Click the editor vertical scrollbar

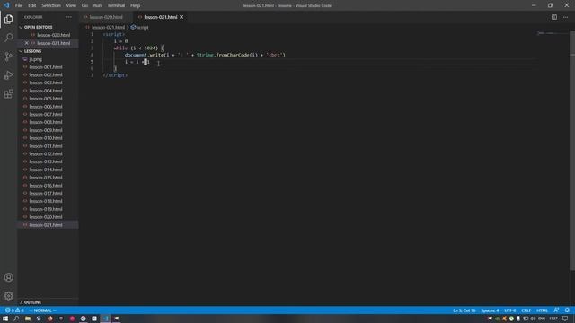[x=572, y=150]
